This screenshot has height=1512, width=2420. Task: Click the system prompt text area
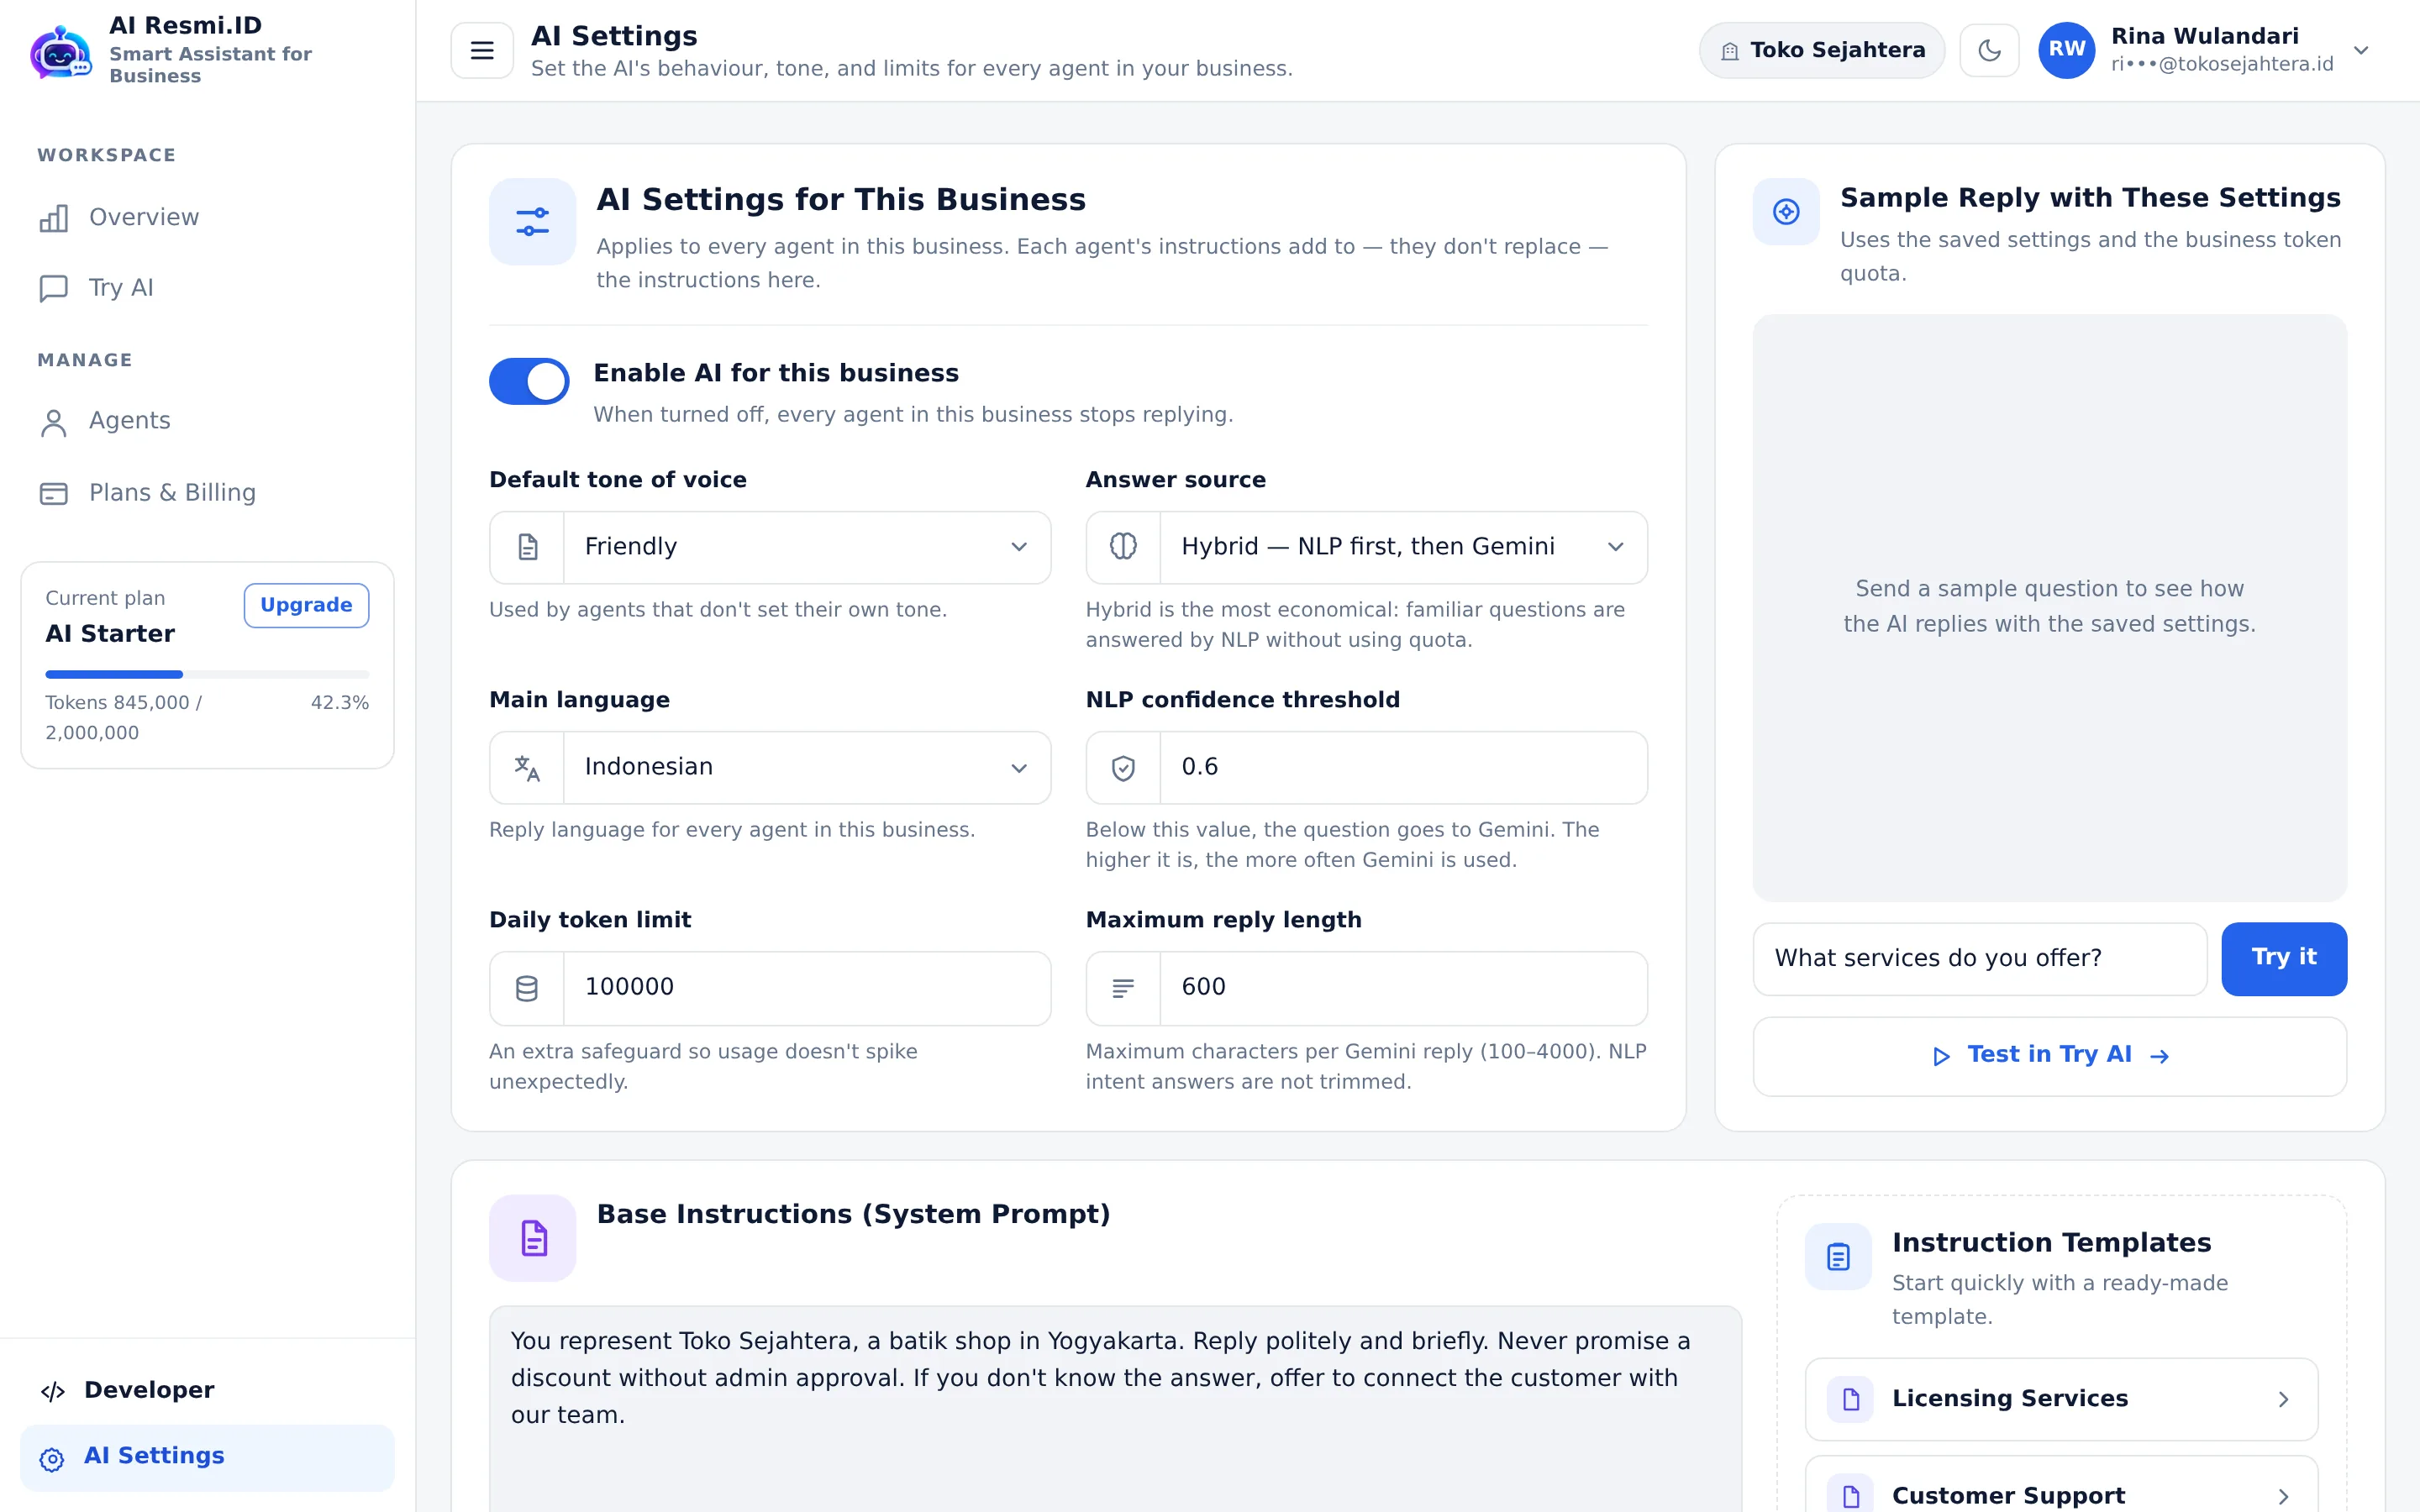pyautogui.click(x=1115, y=1408)
